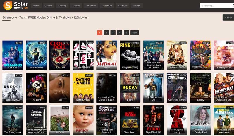The height and width of the screenshot is (136, 234).
Task: Open the Equal Standard poster
Action: (x=154, y=120)
